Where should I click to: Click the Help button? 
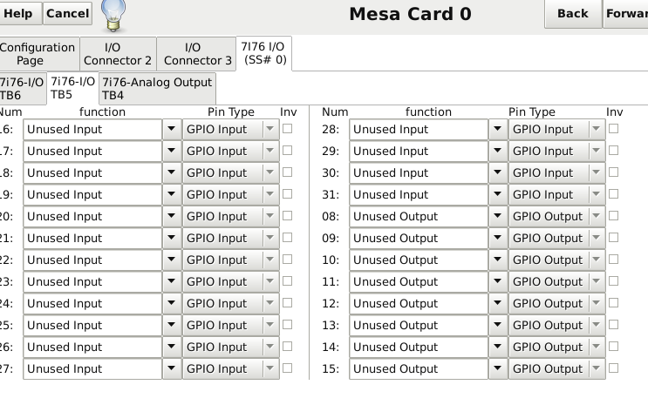19,13
